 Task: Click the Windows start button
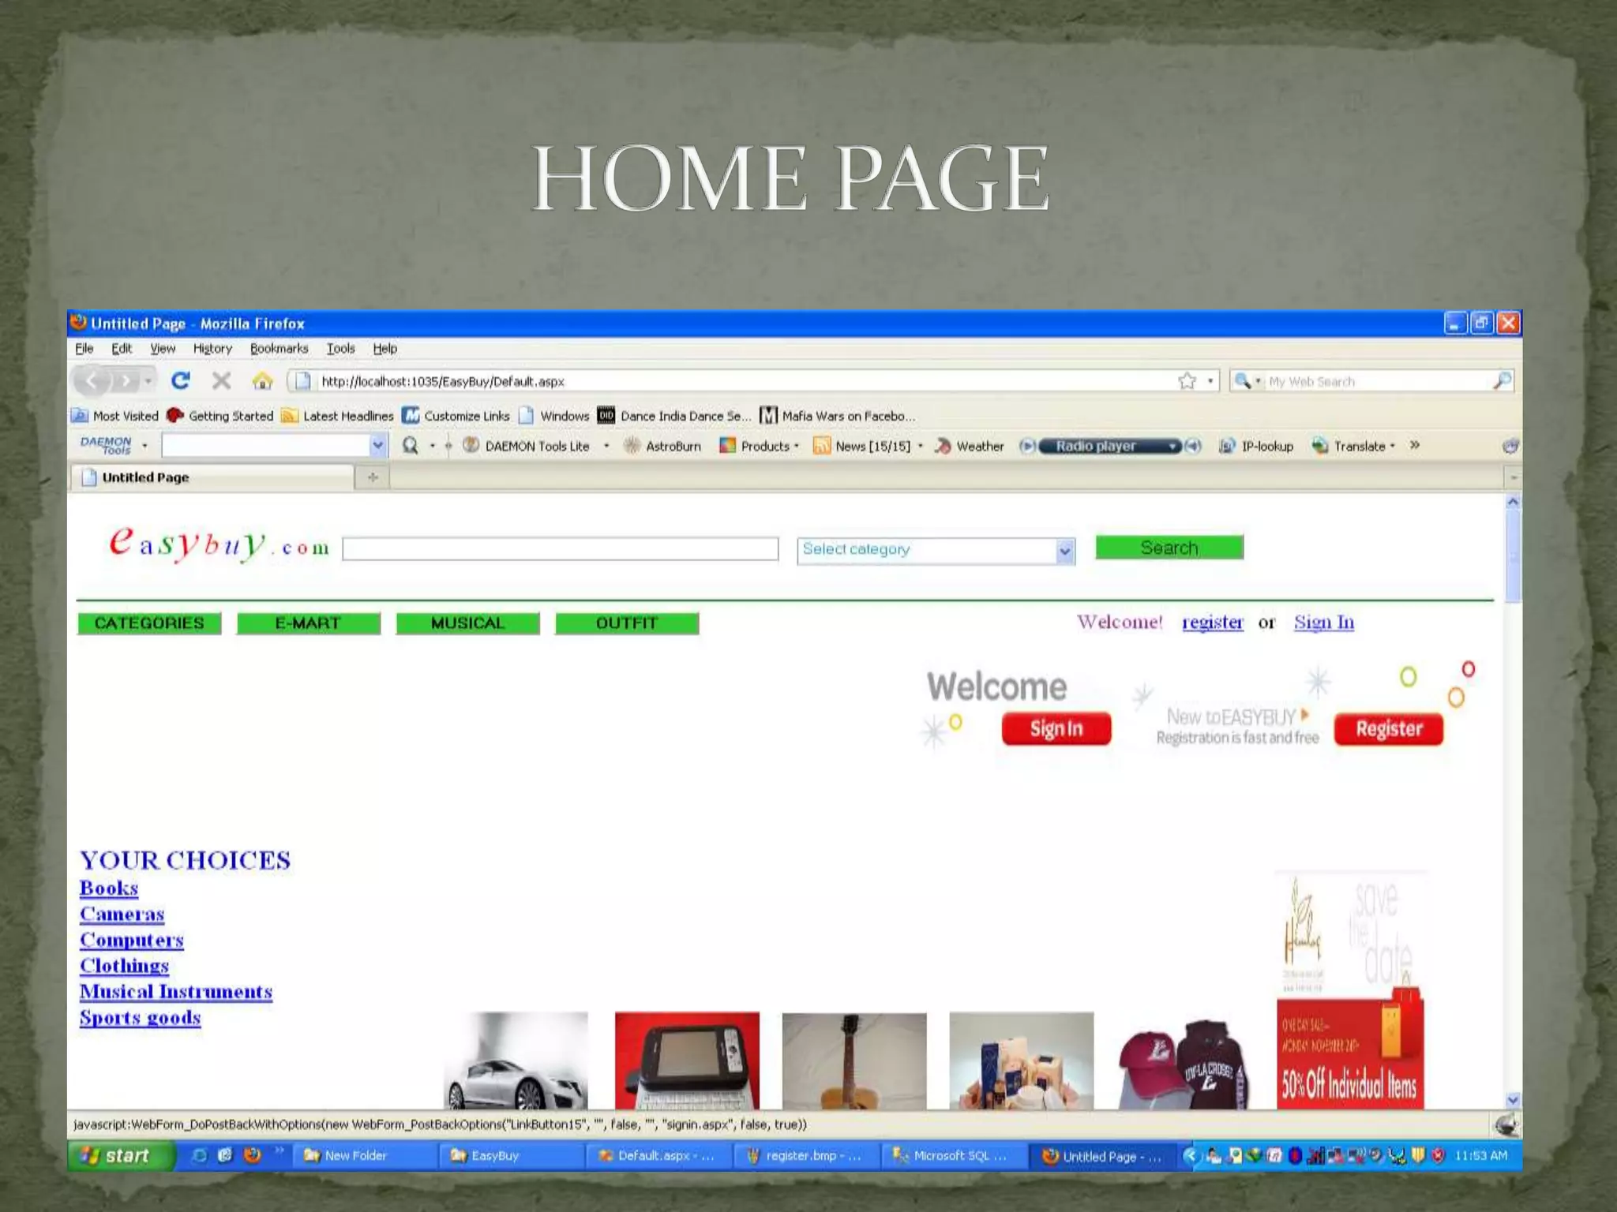point(118,1155)
